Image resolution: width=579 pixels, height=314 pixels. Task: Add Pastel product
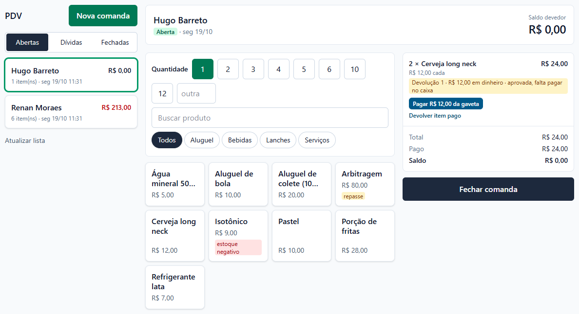click(x=302, y=236)
